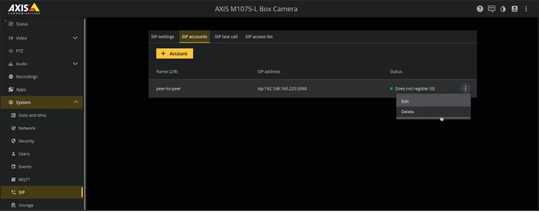The image size is (539, 212).
Task: Click the three-dot menu for peer-to-peer account
Action: 465,88
